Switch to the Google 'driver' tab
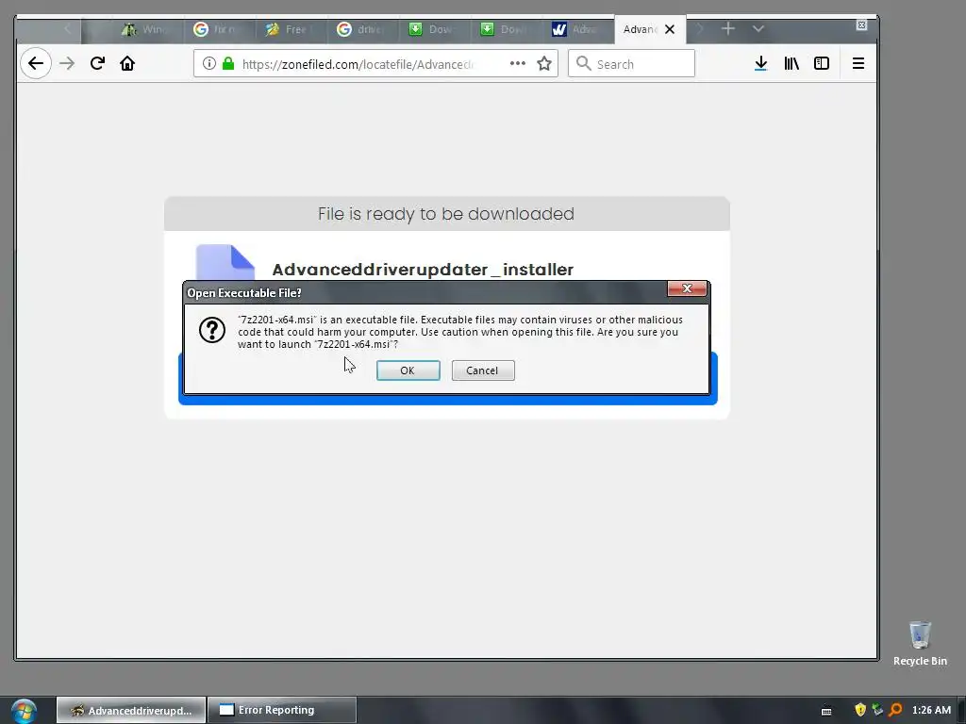 (362, 29)
